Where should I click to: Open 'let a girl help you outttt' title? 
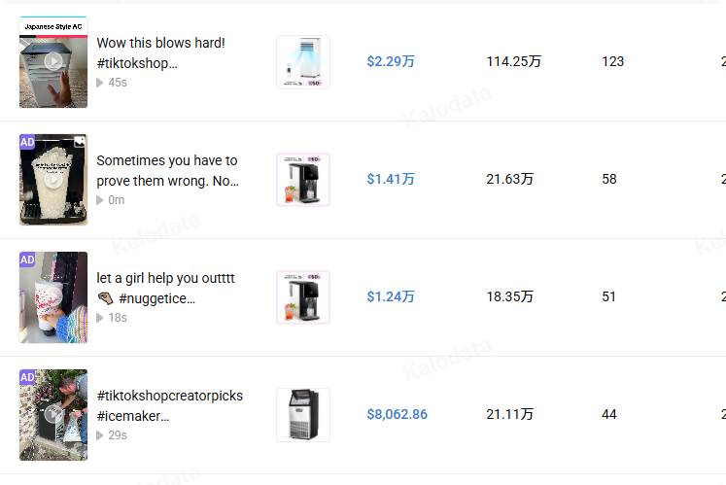[x=166, y=288]
